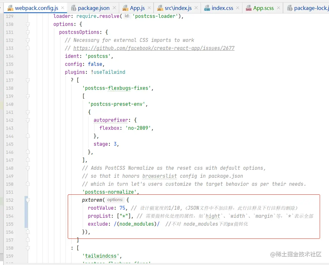The height and width of the screenshot is (265, 329).
Task: Click the JS file icon on App.js tab
Action: coord(125,8)
